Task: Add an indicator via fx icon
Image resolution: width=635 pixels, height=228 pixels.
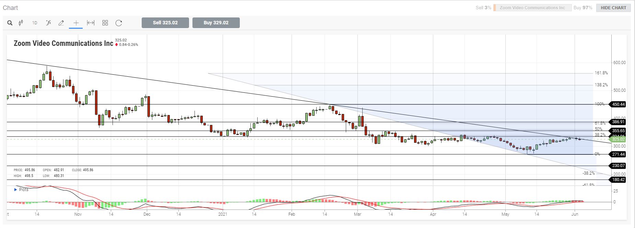Action: [x=48, y=23]
